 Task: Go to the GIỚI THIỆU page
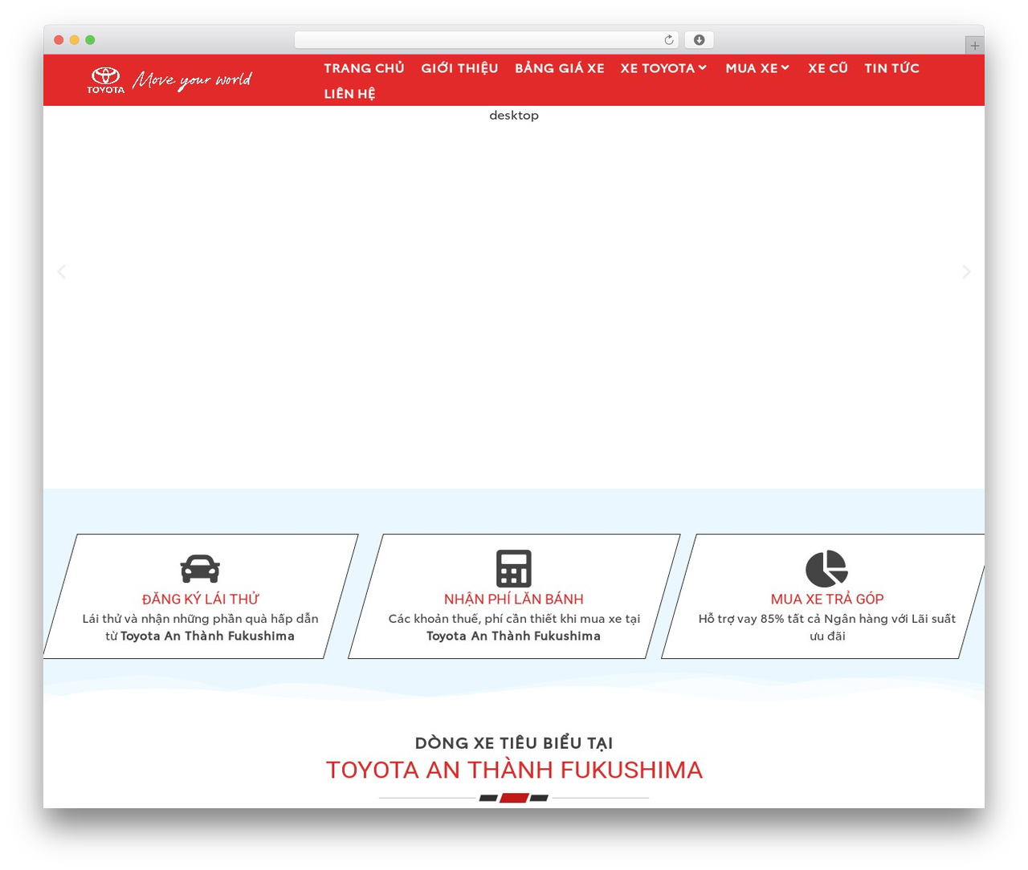coord(460,68)
